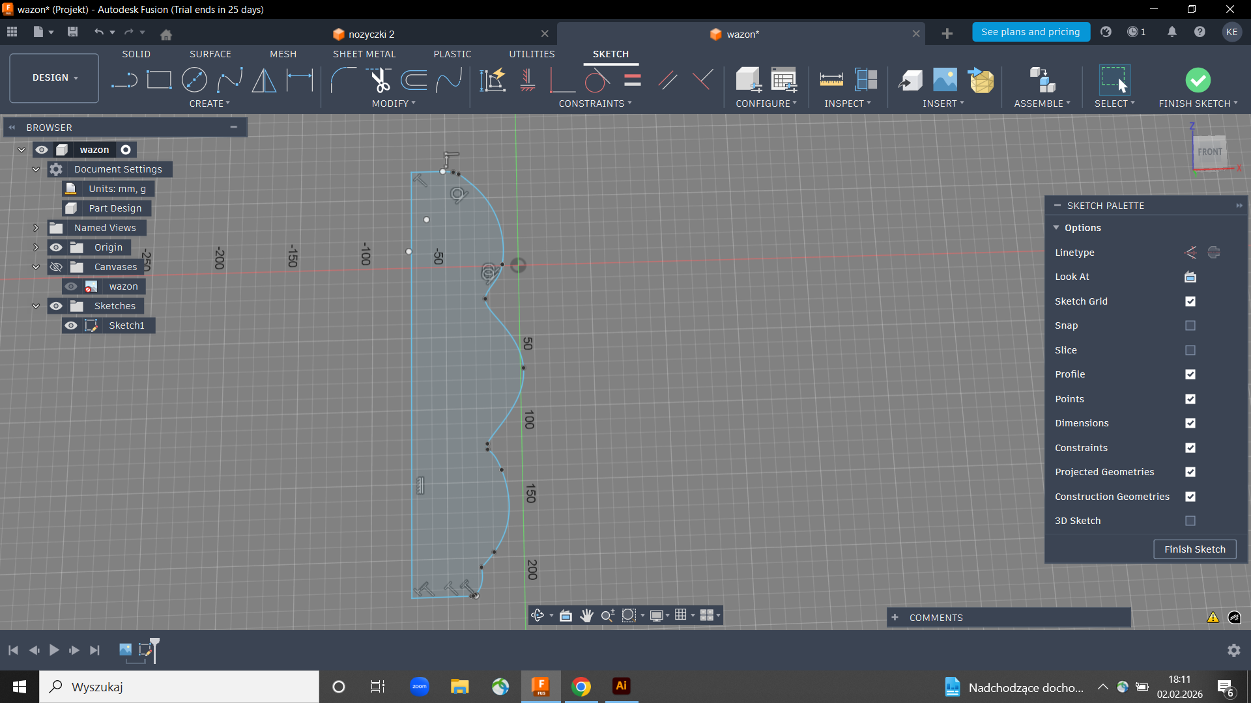This screenshot has width=1251, height=703.
Task: Select the Trim scissors tool
Action: coord(380,80)
